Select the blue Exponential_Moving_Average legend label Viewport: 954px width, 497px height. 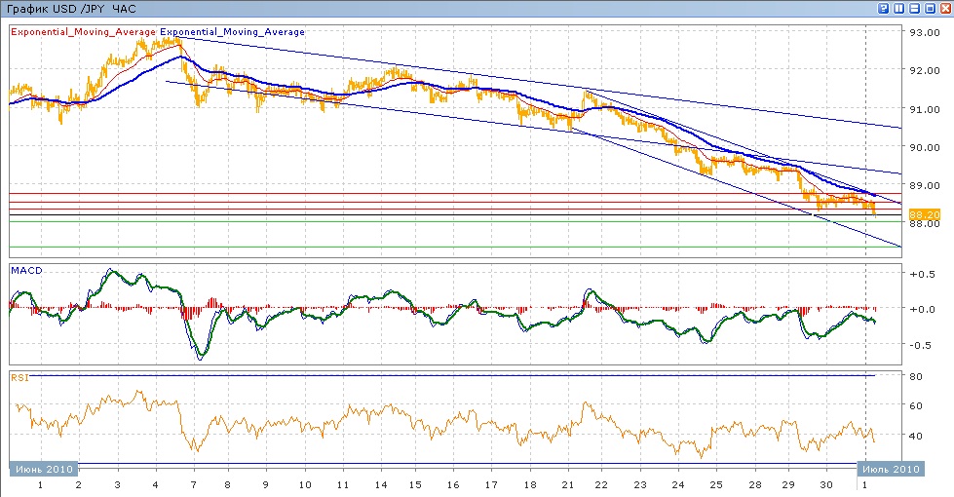[232, 31]
